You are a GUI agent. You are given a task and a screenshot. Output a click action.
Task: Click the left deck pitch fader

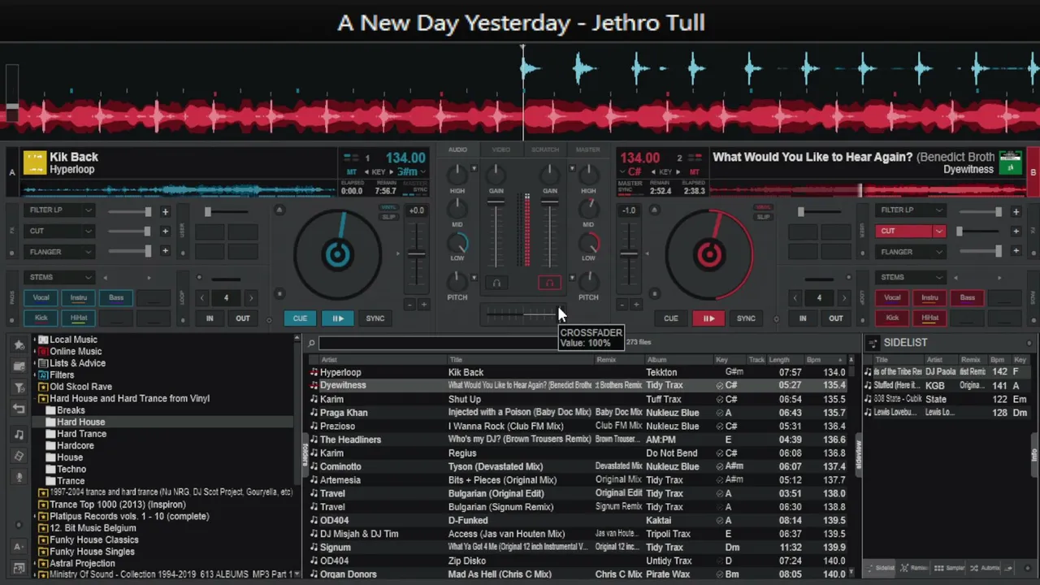click(416, 254)
